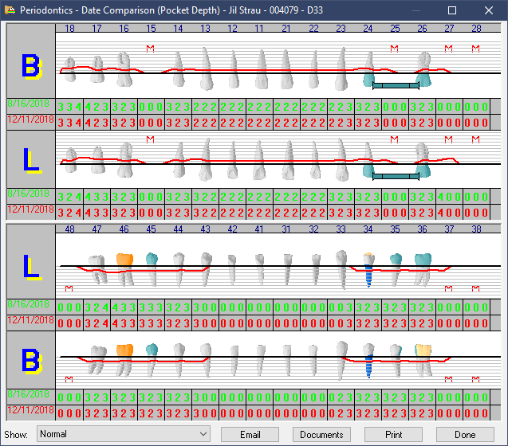
Task: Click the teal bridge in upper lingual row
Action: point(396,175)
